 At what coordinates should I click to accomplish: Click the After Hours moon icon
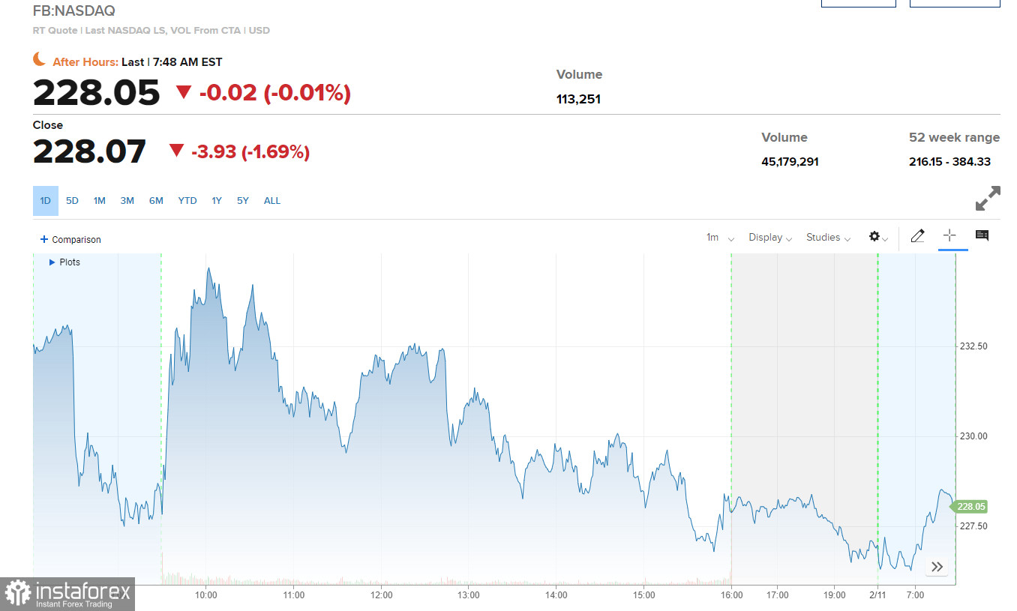[40, 60]
